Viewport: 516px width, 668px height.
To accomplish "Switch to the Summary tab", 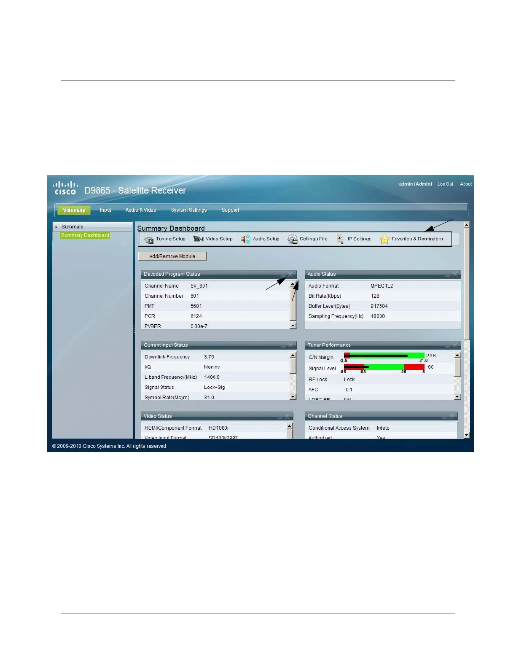I will click(74, 210).
